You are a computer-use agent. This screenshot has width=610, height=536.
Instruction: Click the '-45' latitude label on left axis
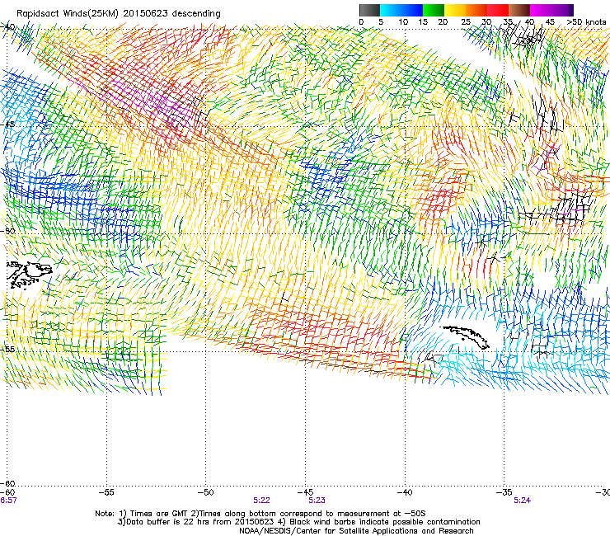[7, 125]
